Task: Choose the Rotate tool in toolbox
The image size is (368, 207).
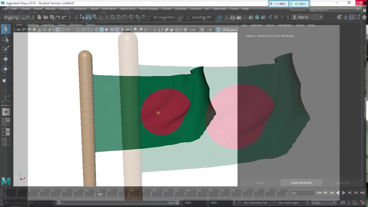Action: [x=6, y=69]
